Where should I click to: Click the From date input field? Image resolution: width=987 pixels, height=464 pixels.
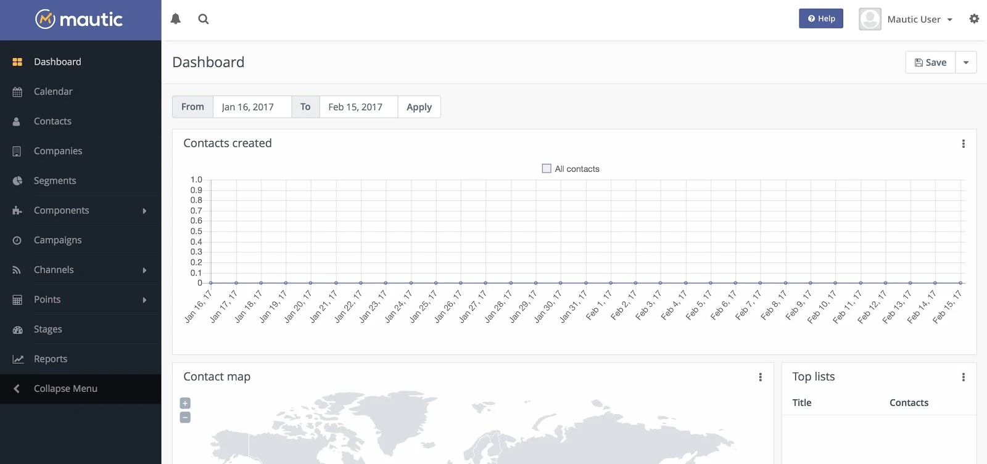(x=252, y=107)
